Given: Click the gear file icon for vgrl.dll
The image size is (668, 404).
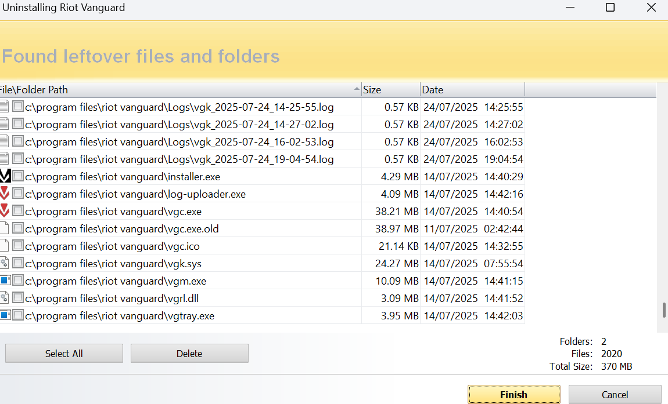Looking at the screenshot, I should (x=4, y=298).
